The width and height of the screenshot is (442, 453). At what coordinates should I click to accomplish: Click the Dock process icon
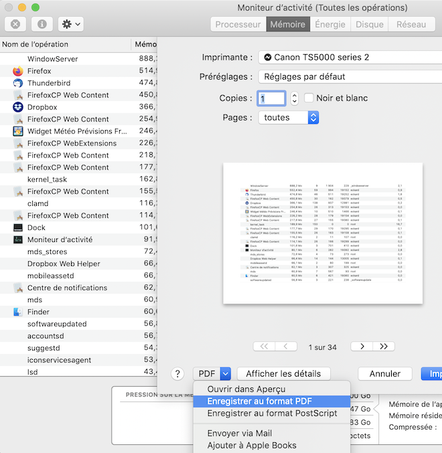point(18,228)
